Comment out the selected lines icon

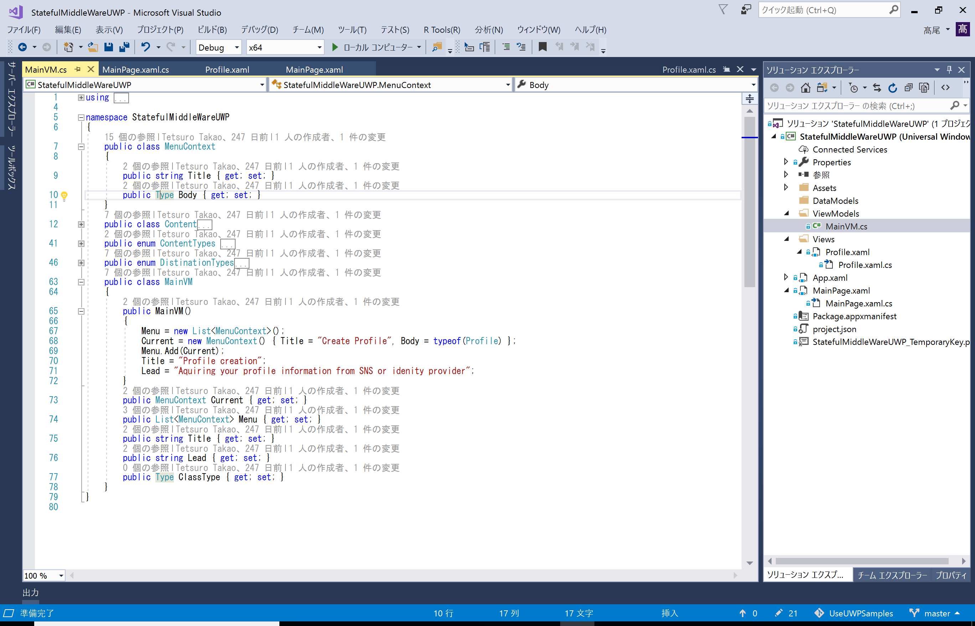(506, 47)
